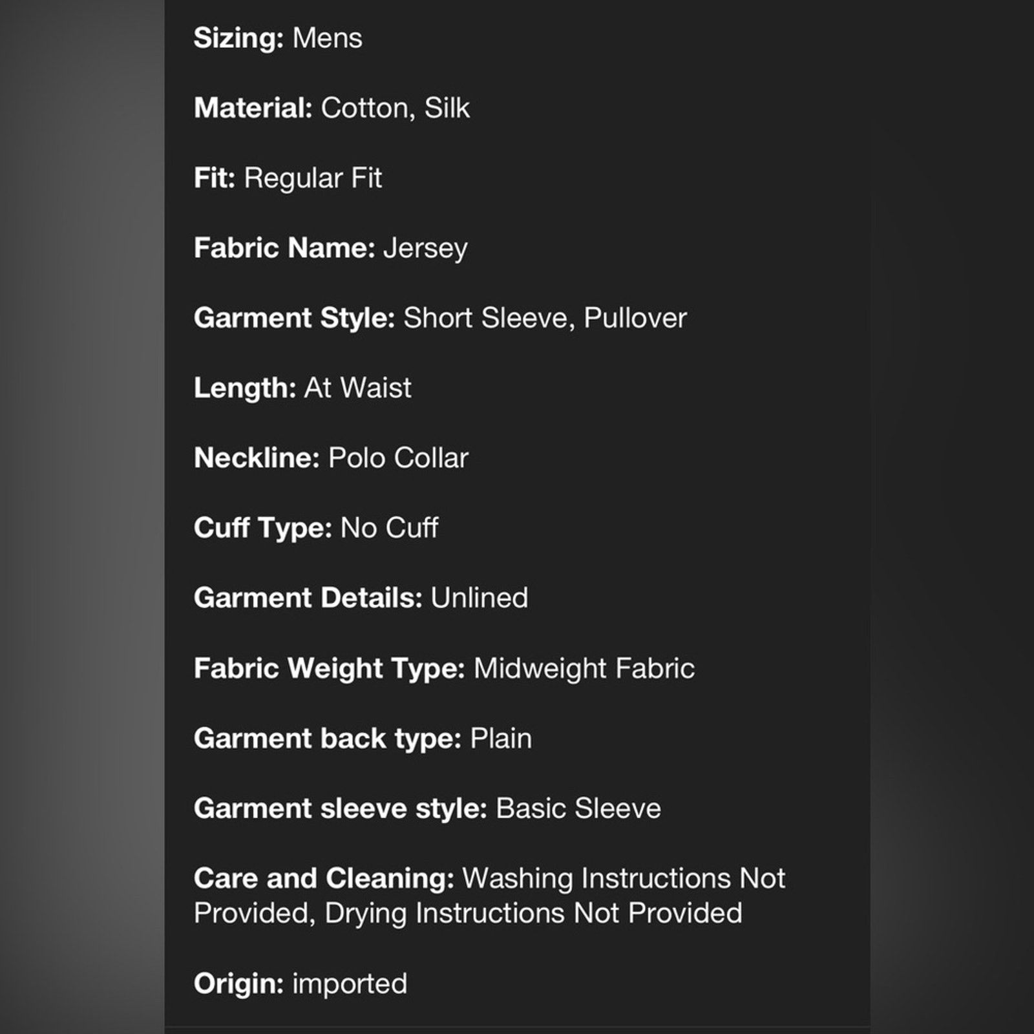Select the Length: At Waist line
This screenshot has width=1034, height=1034.
(302, 388)
